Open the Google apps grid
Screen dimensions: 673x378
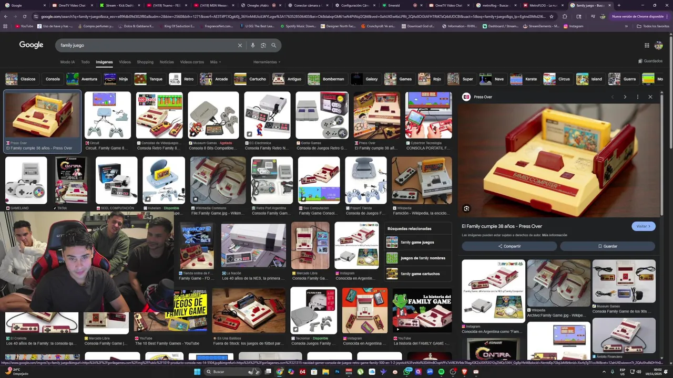point(647,45)
